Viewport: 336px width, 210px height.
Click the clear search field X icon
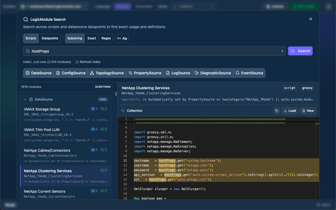pos(282,51)
